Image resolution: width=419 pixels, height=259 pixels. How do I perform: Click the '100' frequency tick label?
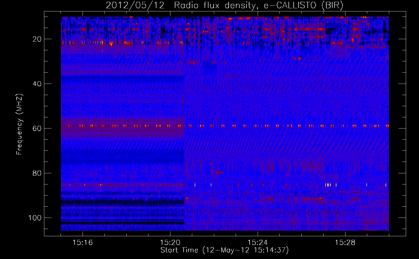click(35, 218)
